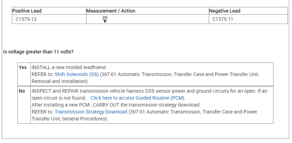This screenshot has height=143, width=292.
Task: Open the Shift Solenoids (SS) link
Action: coord(77,74)
